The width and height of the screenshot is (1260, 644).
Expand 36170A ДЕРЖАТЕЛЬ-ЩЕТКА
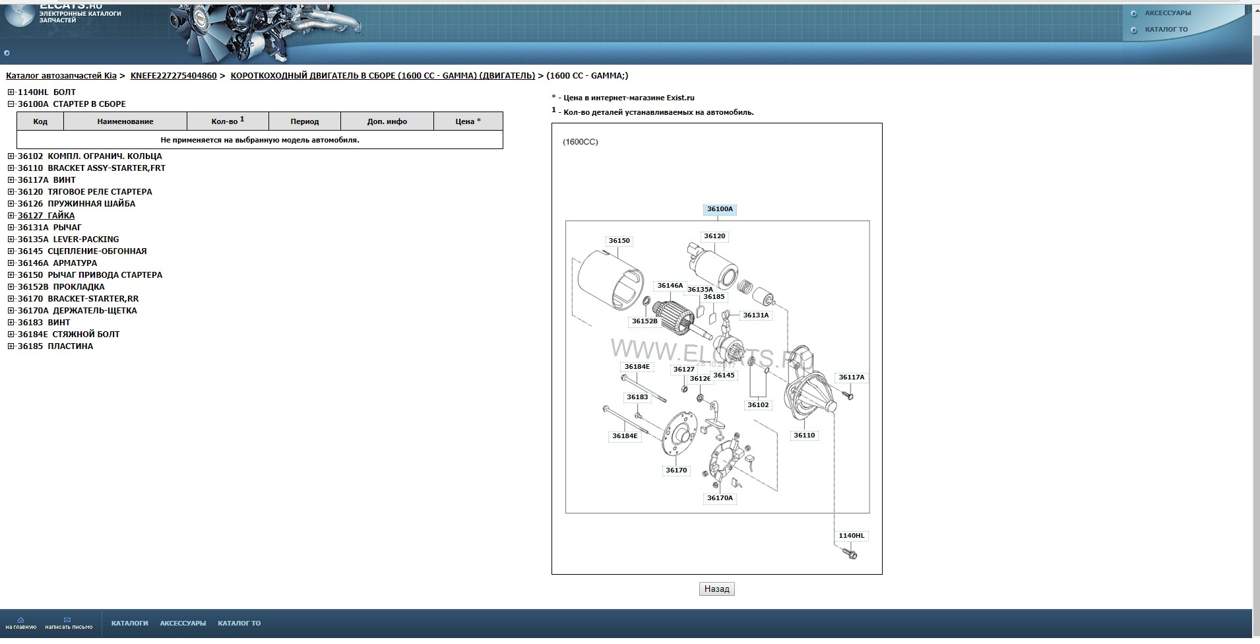(11, 311)
